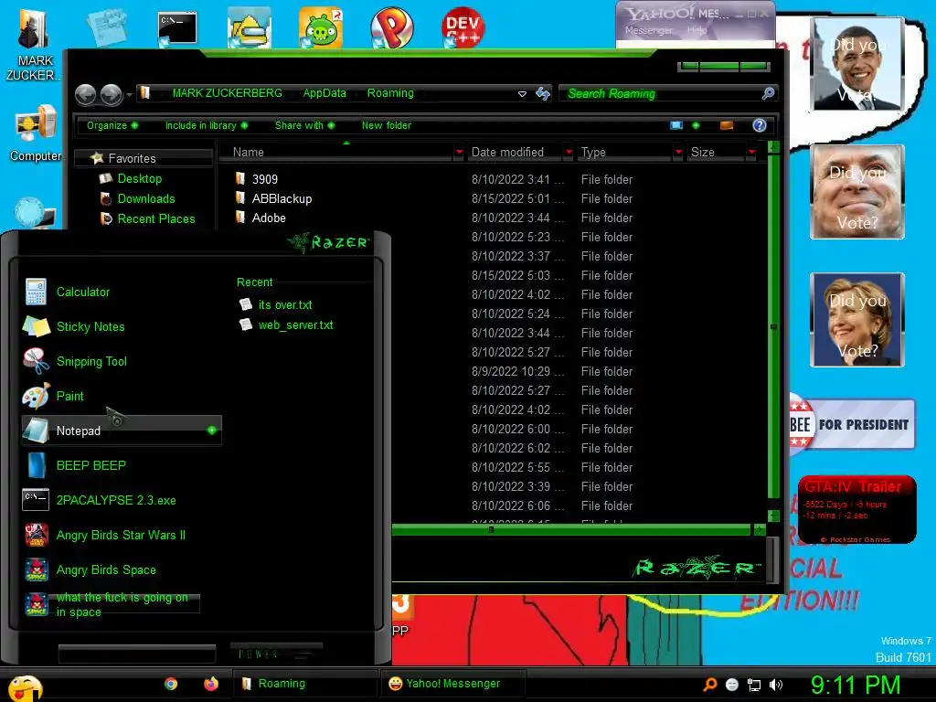Screen dimensions: 936x702
Task: Open Type column filter dropdown
Action: (678, 153)
